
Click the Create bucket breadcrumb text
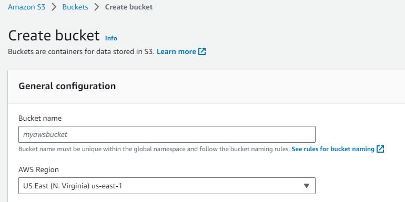pos(129,7)
